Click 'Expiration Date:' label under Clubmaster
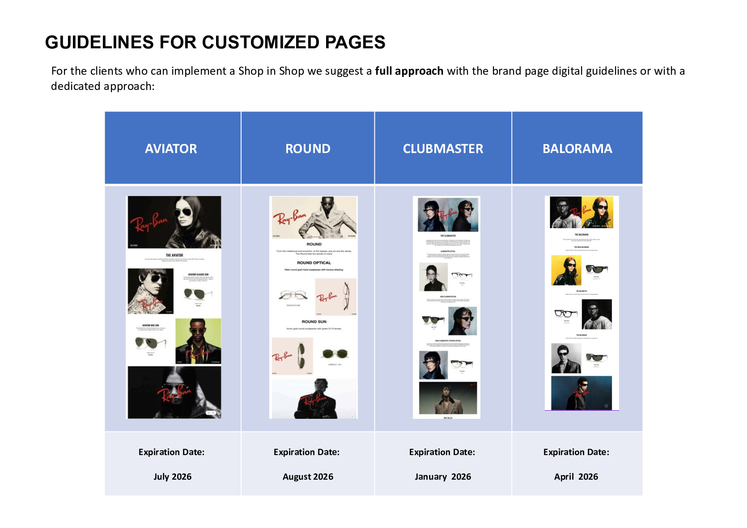 click(442, 452)
